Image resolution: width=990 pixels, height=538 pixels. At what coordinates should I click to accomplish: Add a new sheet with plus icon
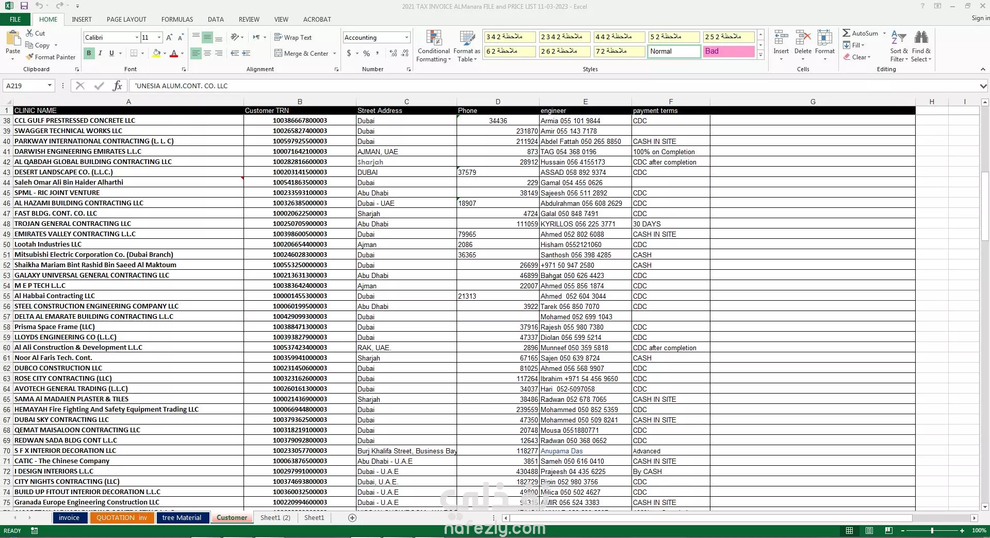352,517
